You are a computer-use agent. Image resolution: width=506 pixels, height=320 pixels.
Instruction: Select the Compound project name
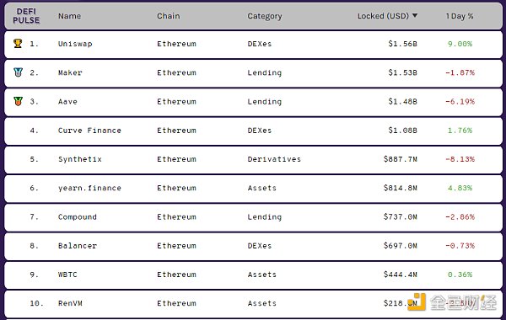[78, 217]
